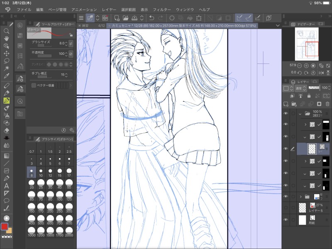Hide the 用紙 paper layer

point(286,220)
